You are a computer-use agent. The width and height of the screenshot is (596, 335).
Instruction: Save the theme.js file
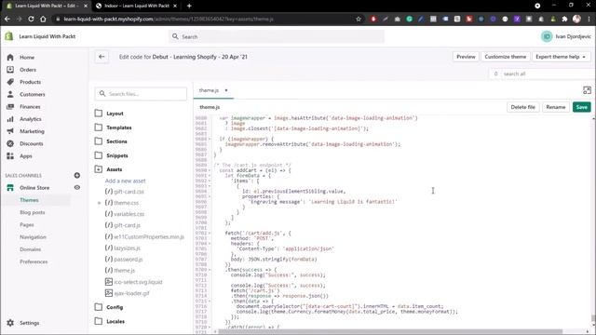pos(581,107)
